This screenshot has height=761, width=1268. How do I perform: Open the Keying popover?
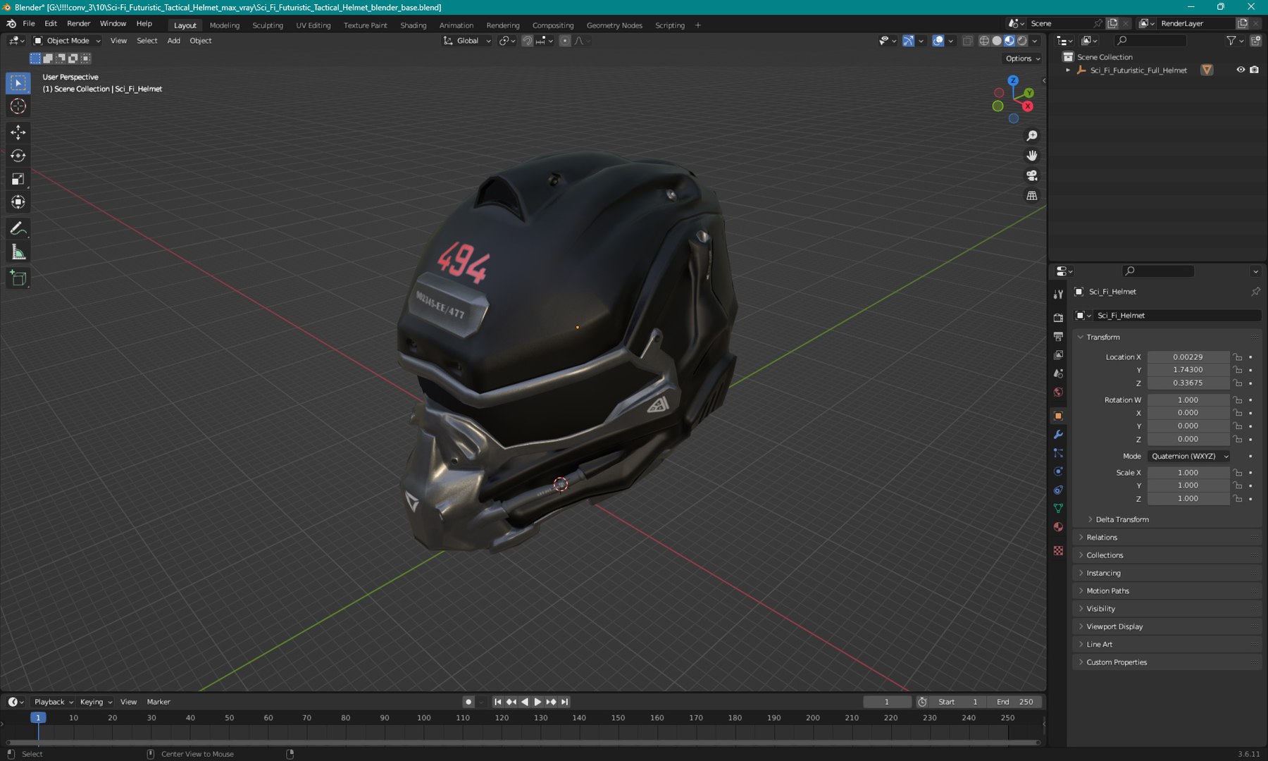[x=96, y=702]
